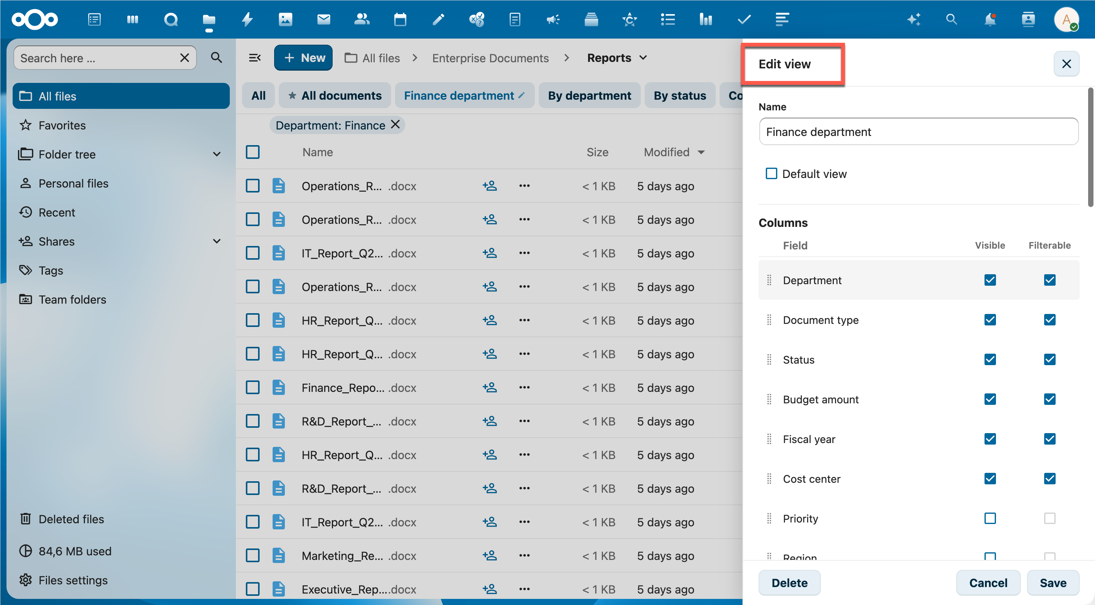Uncheck Filterable for Cost center column
Viewport: 1095px width, 605px height.
(x=1050, y=479)
